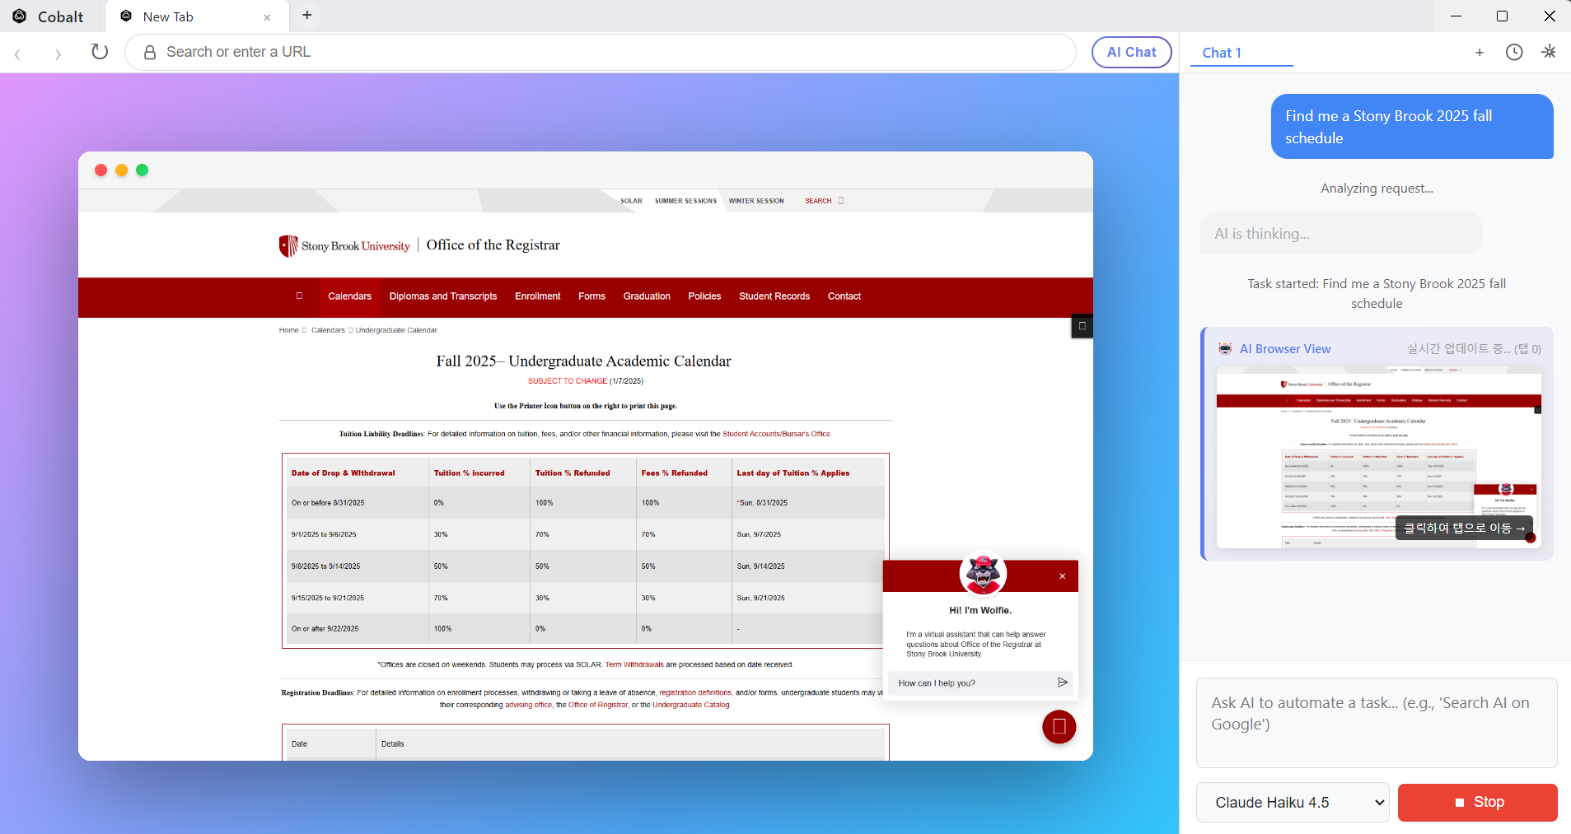Screen dimensions: 1571x834
Task: Select the New Tab tab
Action: [196, 16]
